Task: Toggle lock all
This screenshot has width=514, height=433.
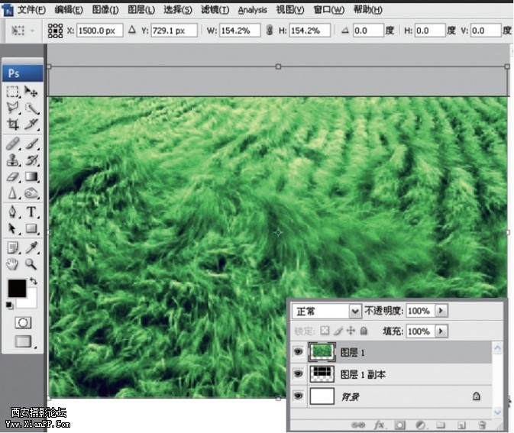Action: (x=364, y=331)
